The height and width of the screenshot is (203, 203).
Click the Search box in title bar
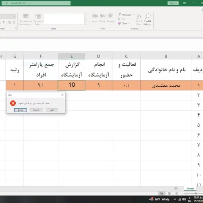click(x=37, y=3)
